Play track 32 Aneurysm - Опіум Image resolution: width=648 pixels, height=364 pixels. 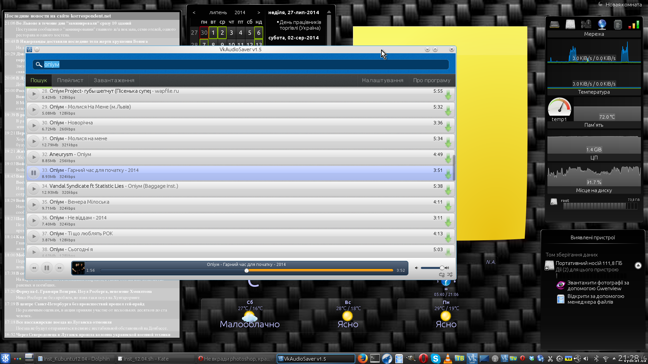[34, 157]
